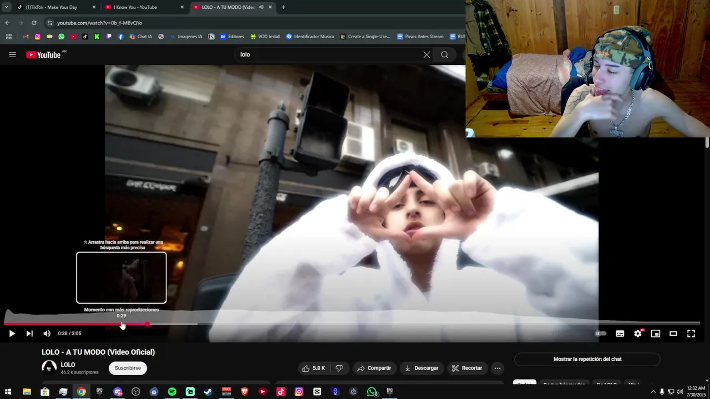Open Brave browser from taskbar
Image resolution: width=710 pixels, height=399 pixels.
tap(245, 392)
